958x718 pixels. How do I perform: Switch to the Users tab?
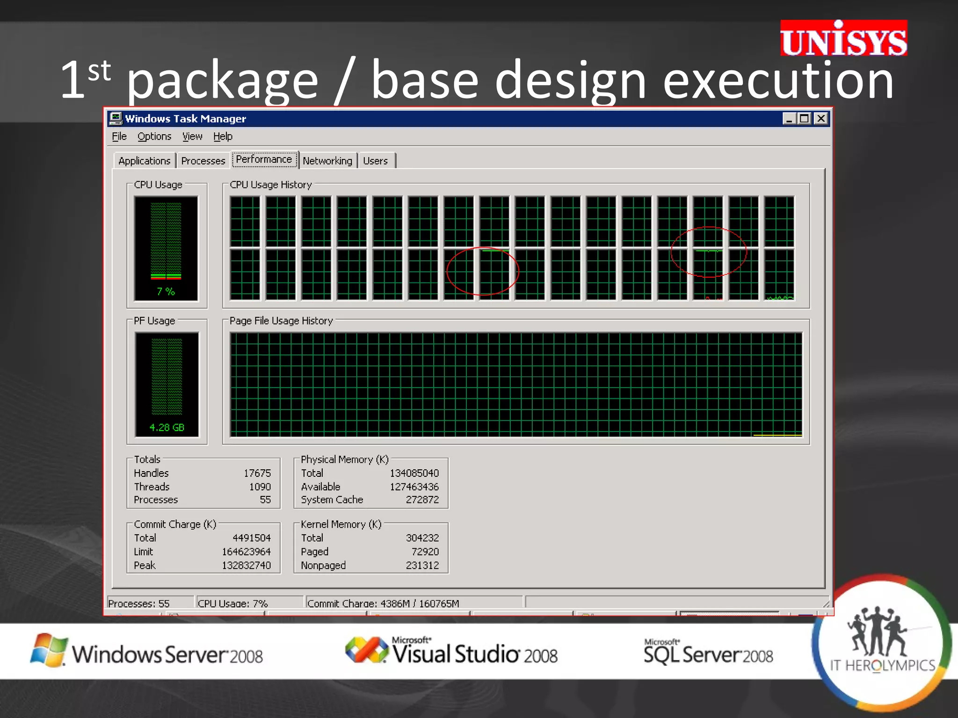pos(376,161)
